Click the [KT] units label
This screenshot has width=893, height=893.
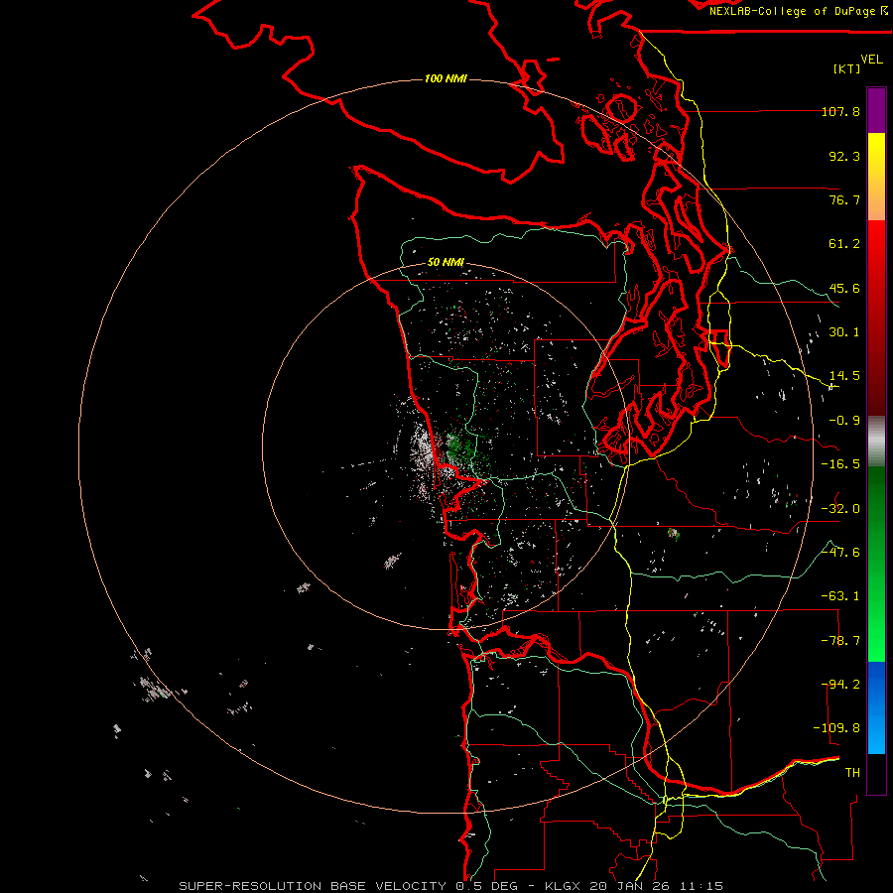pyautogui.click(x=847, y=68)
